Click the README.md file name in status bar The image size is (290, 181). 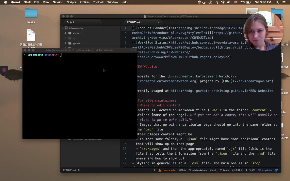point(69,170)
